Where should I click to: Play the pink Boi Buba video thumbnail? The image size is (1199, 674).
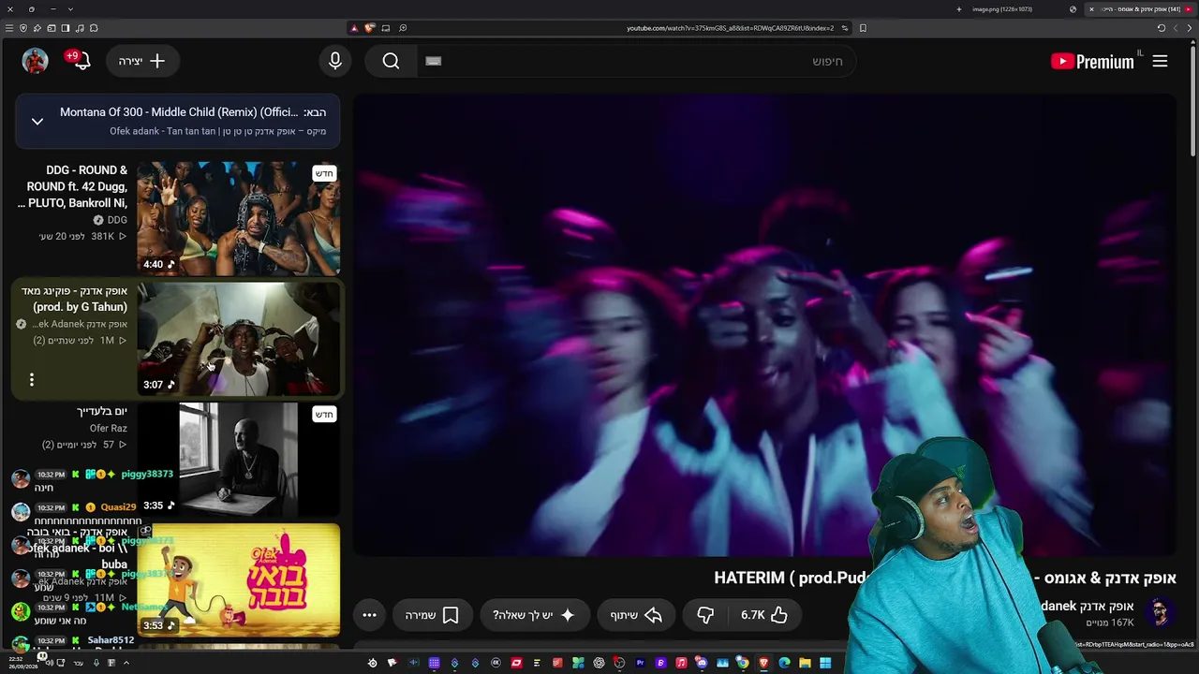point(238,579)
